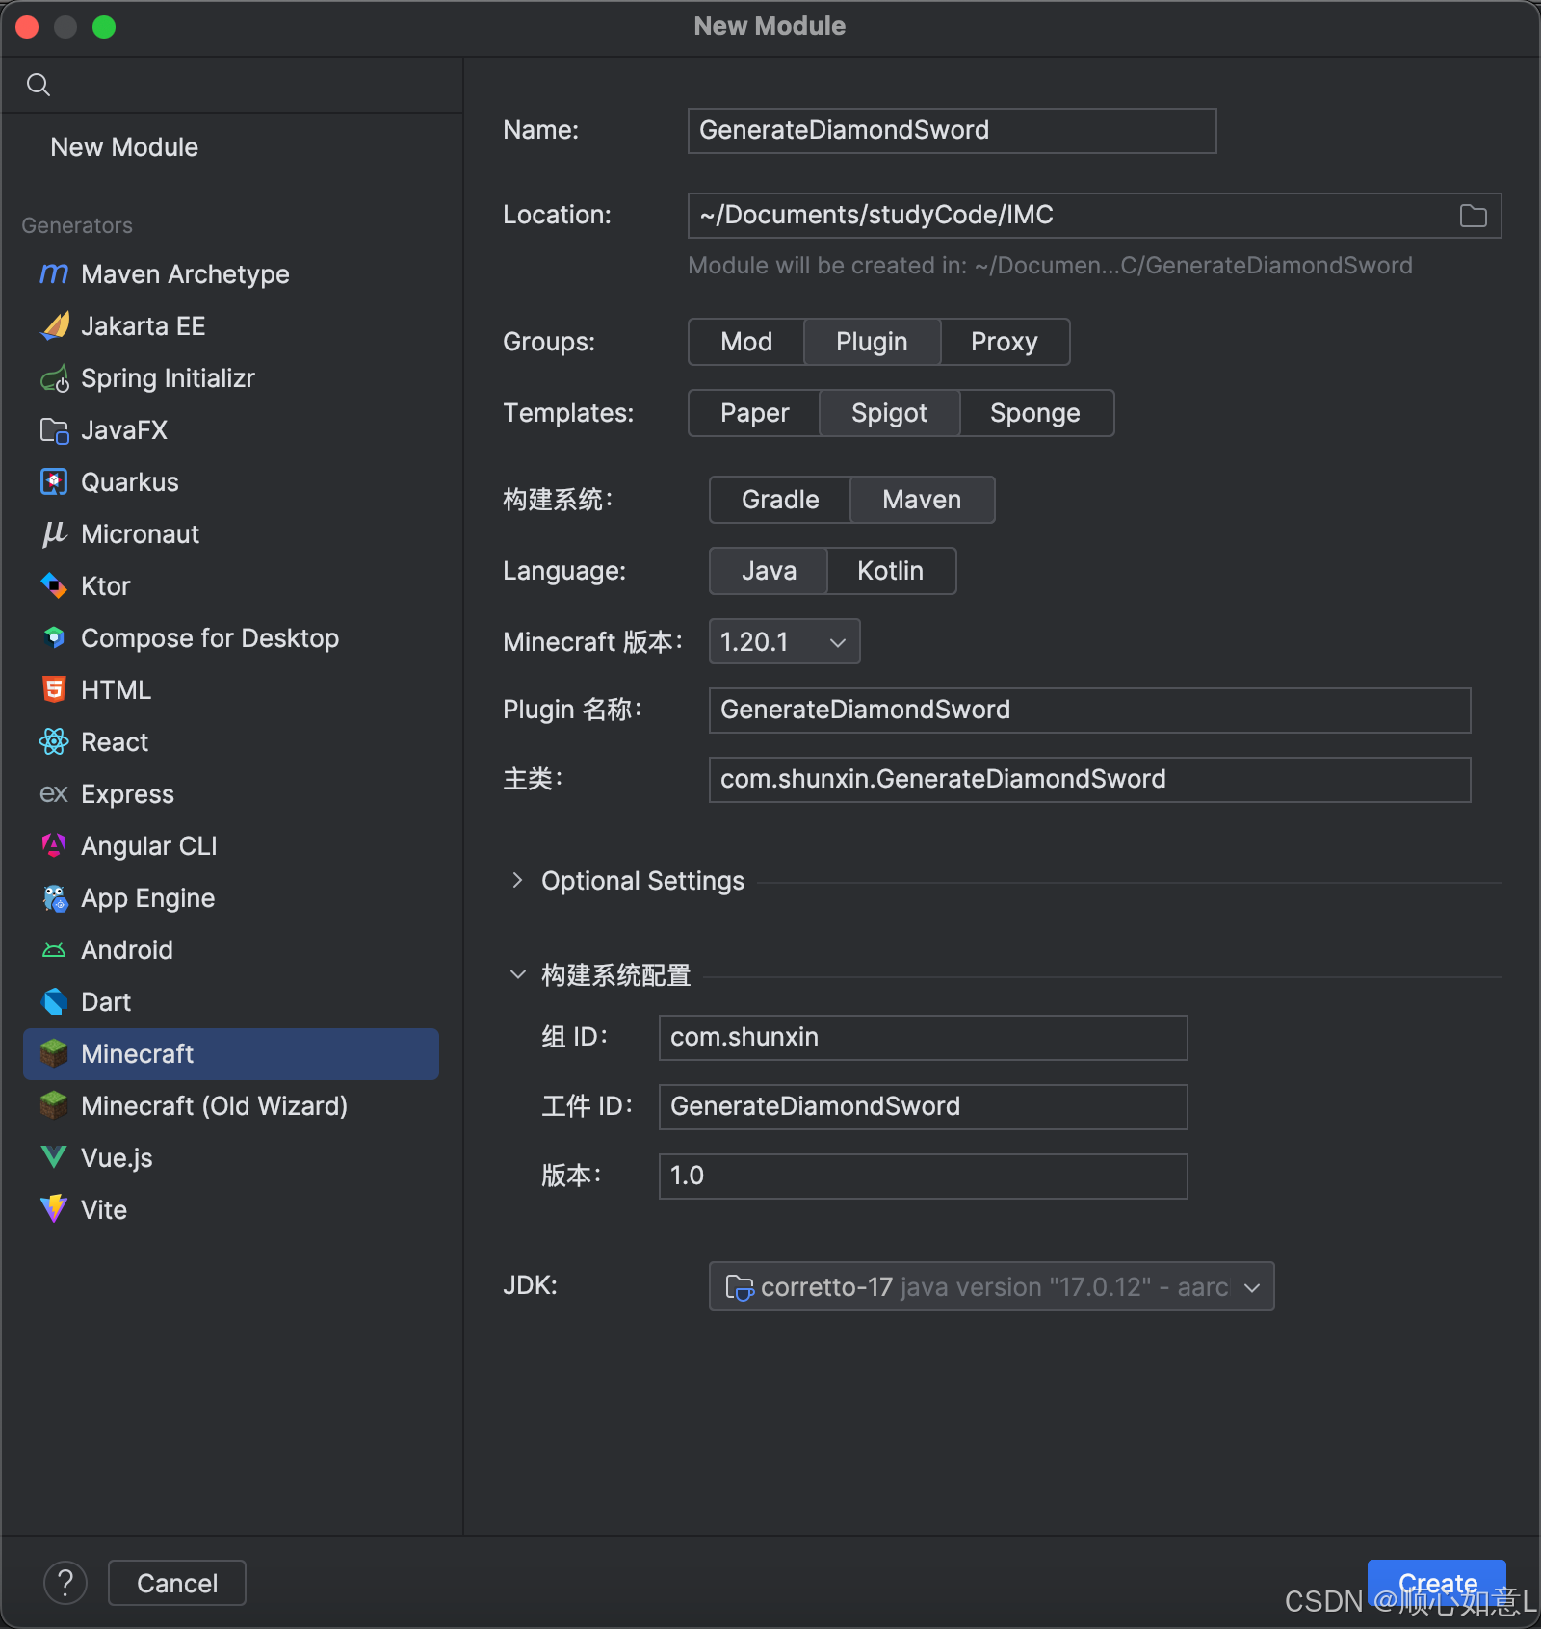The width and height of the screenshot is (1541, 1629).
Task: Click the Angular CLI icon
Action: coord(54,846)
